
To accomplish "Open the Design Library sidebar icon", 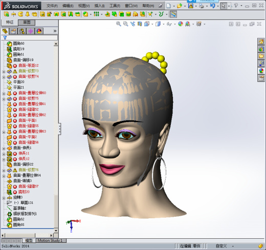I will (x=261, y=49).
